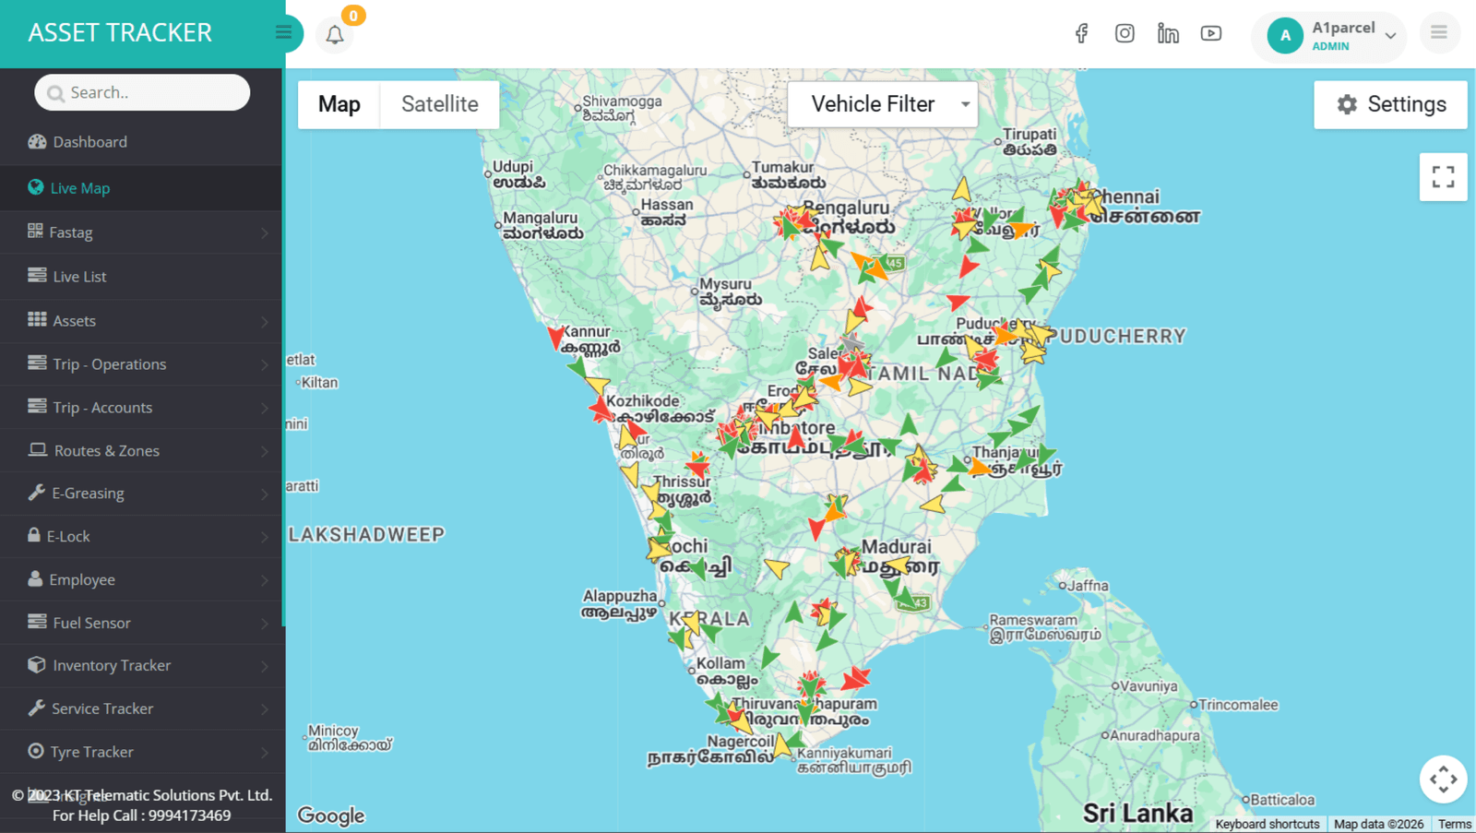This screenshot has height=833, width=1476.
Task: Click the Map data ©2026 text
Action: pyautogui.click(x=1378, y=824)
